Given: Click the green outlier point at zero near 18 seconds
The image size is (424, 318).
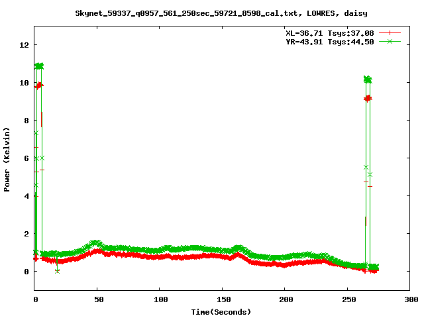Looking at the screenshot, I should point(57,271).
